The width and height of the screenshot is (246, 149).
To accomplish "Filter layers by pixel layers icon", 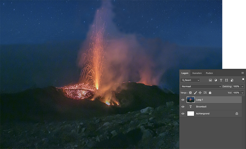I will (x=210, y=80).
